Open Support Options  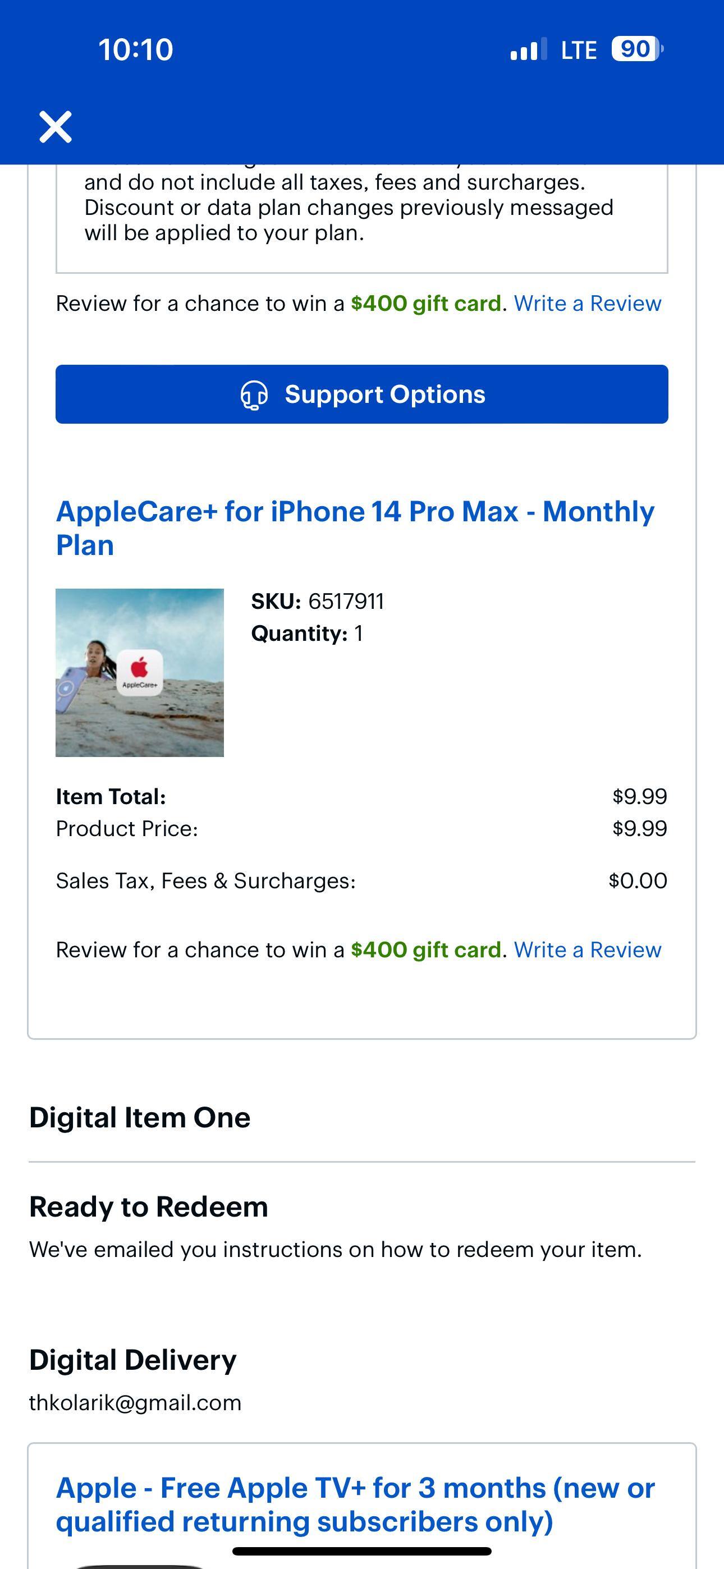[362, 394]
